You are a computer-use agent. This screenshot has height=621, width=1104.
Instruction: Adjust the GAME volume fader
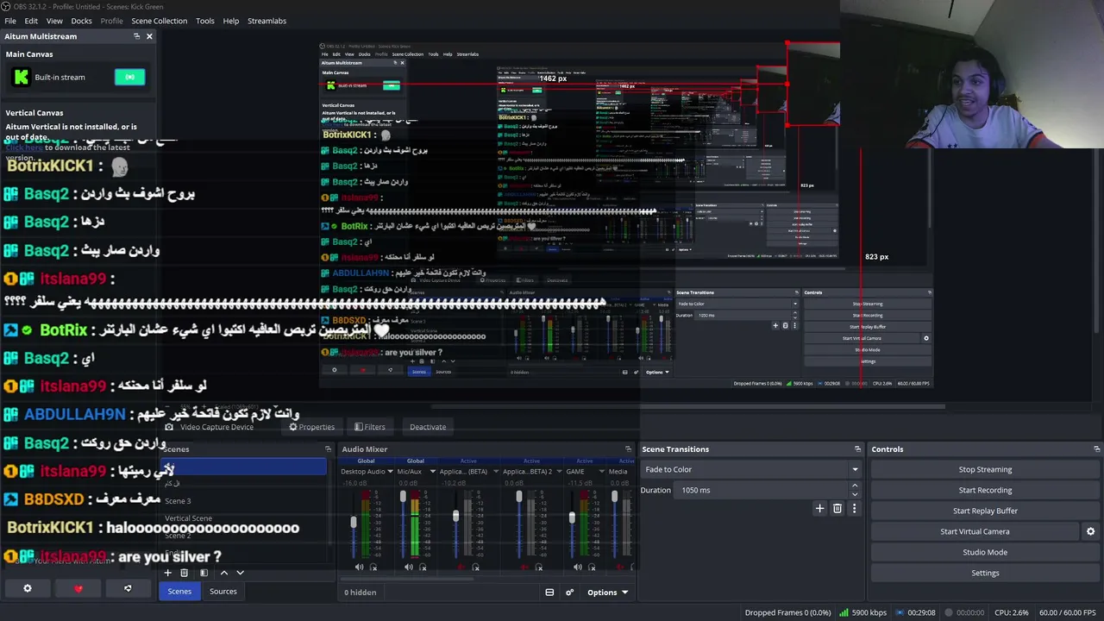coord(572,517)
